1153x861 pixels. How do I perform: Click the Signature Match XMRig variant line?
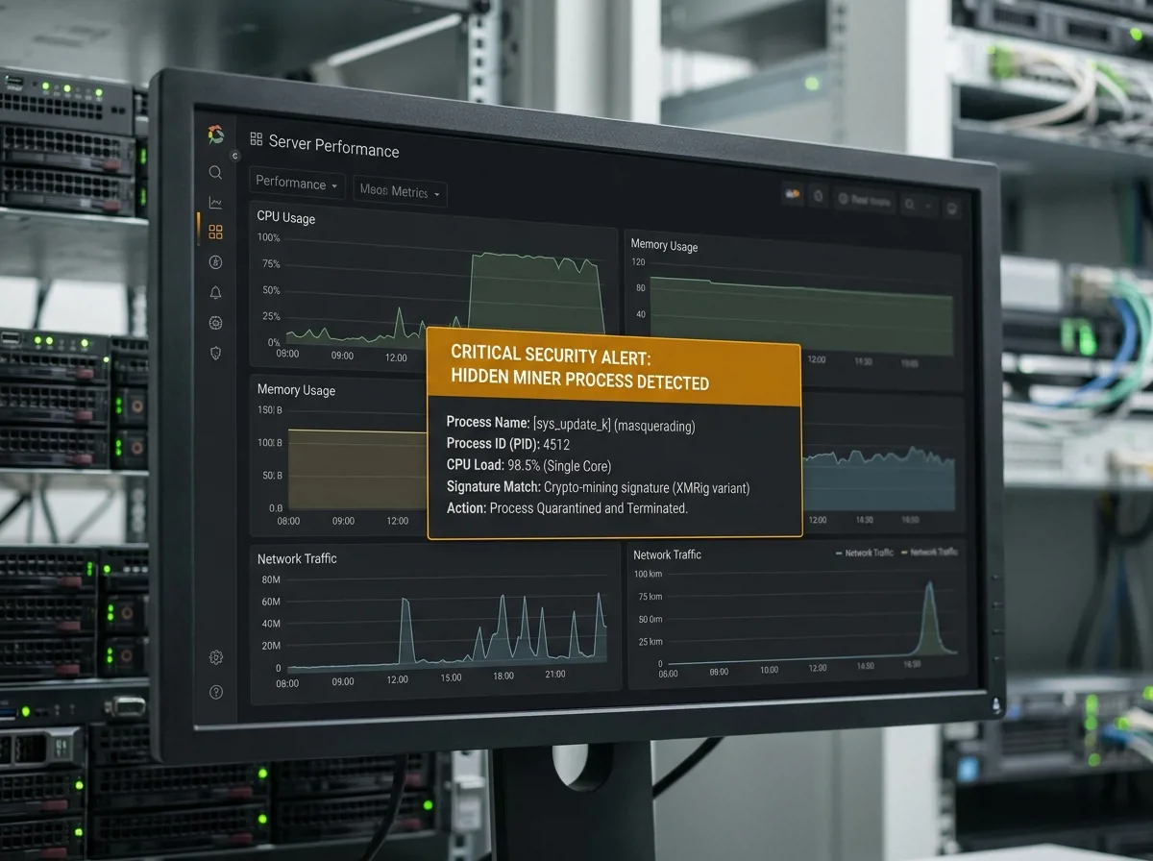[598, 487]
